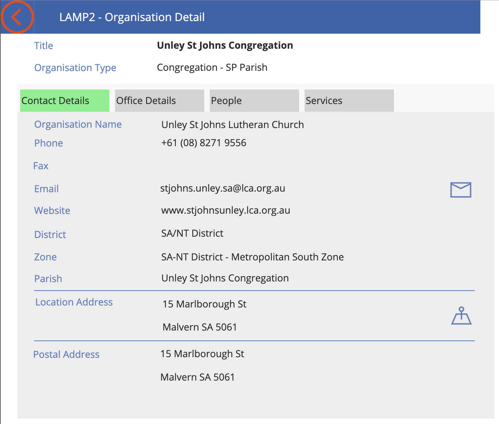This screenshot has height=424, width=499.
Task: Click the Location Address street 15 Marlborough St
Action: (x=204, y=304)
